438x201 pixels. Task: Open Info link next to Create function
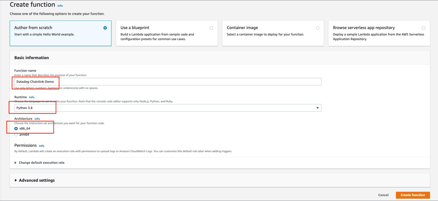(60, 6)
